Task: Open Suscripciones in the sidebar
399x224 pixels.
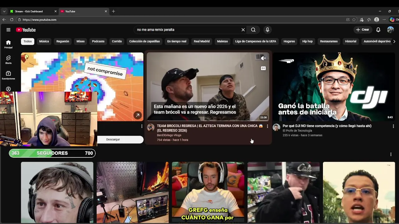Action: click(8, 75)
